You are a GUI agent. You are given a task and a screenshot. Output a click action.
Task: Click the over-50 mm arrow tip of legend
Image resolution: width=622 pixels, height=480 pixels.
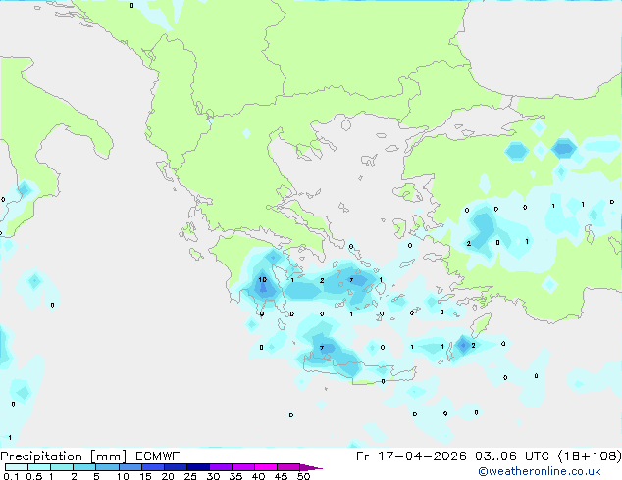click(311, 467)
